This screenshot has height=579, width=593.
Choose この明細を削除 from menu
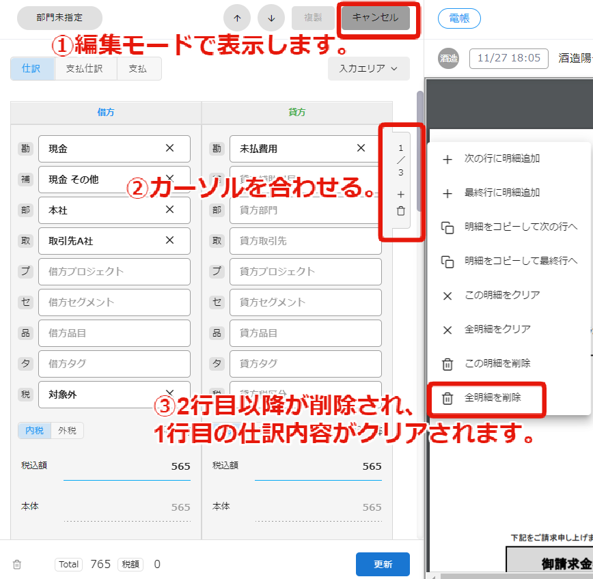[508, 363]
